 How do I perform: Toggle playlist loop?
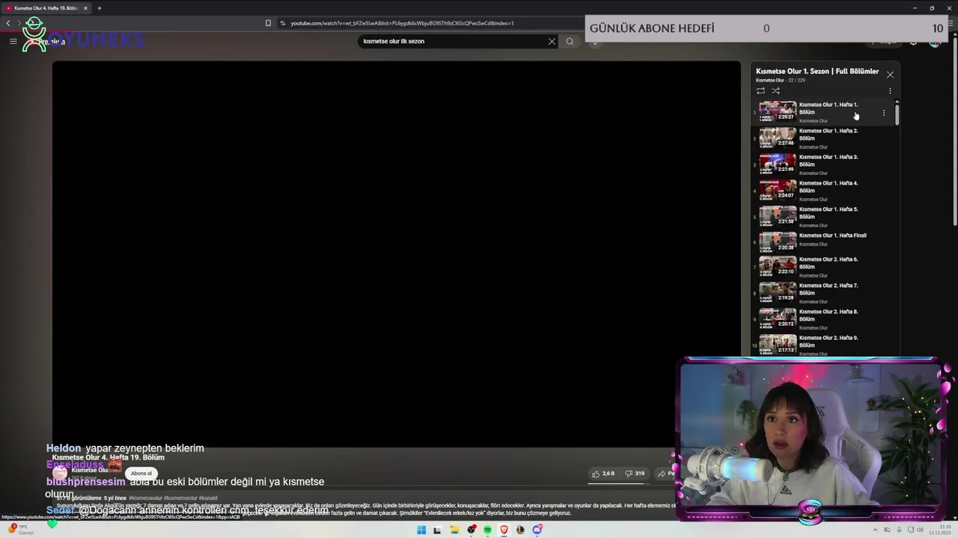click(760, 91)
